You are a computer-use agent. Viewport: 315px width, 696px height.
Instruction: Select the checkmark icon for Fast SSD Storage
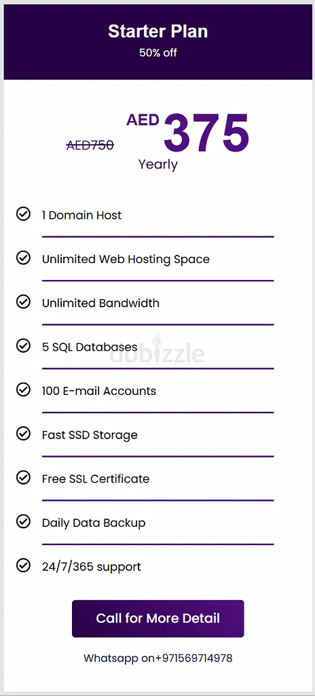pos(22,434)
